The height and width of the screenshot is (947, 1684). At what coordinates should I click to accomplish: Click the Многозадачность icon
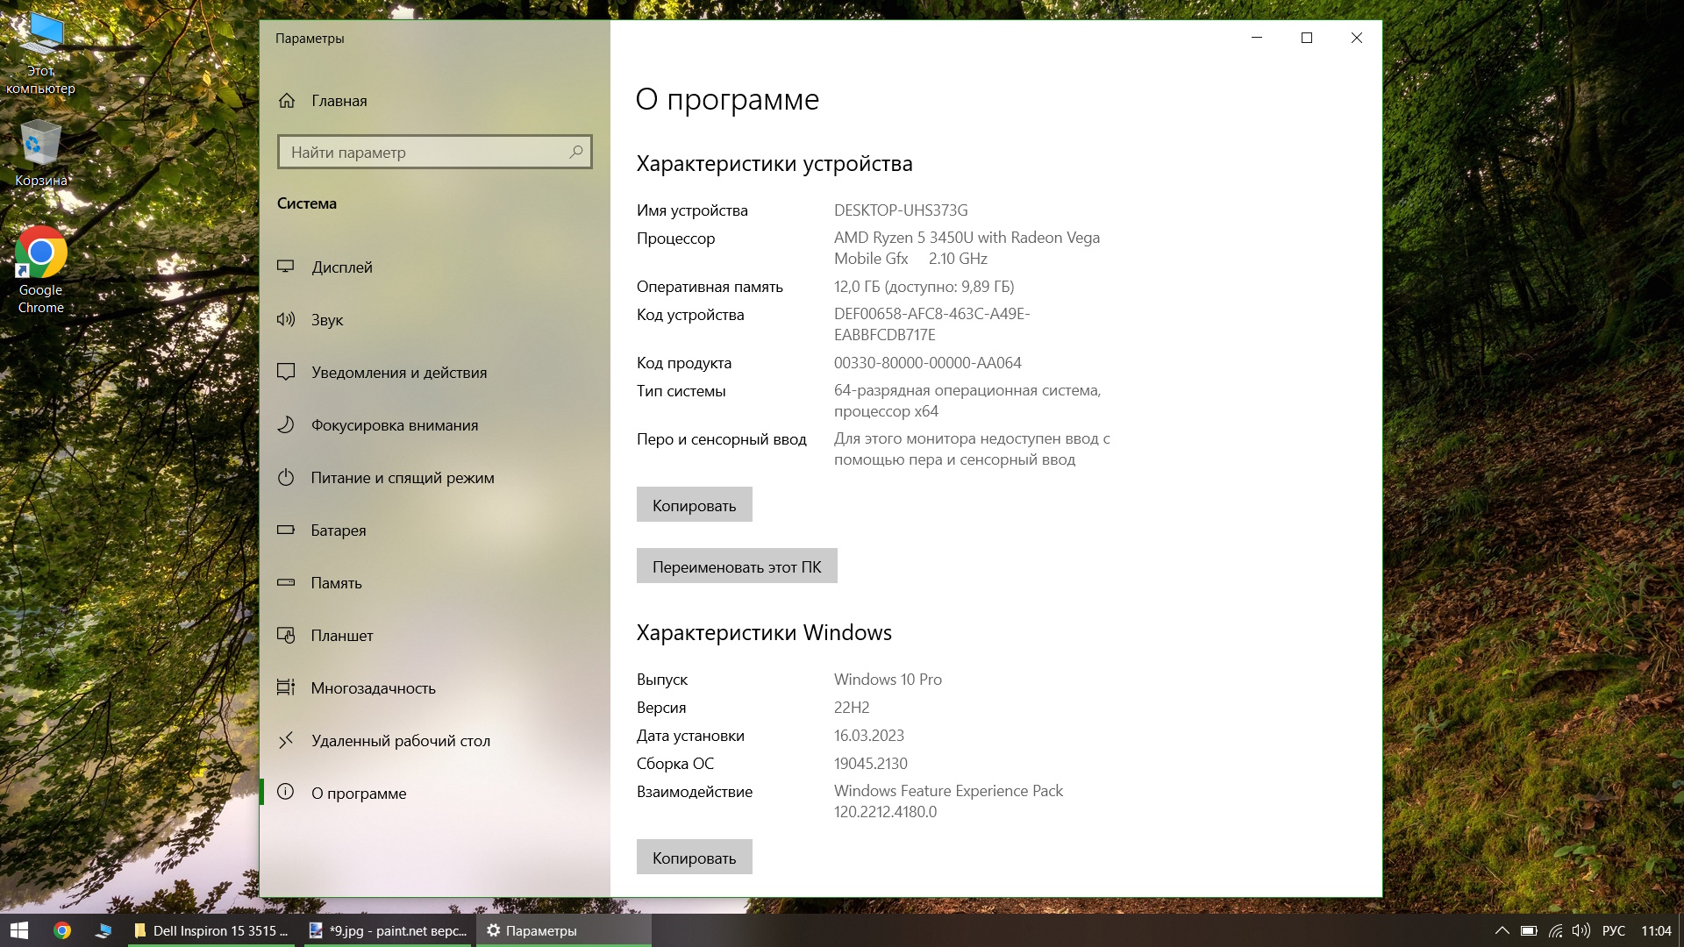286,687
